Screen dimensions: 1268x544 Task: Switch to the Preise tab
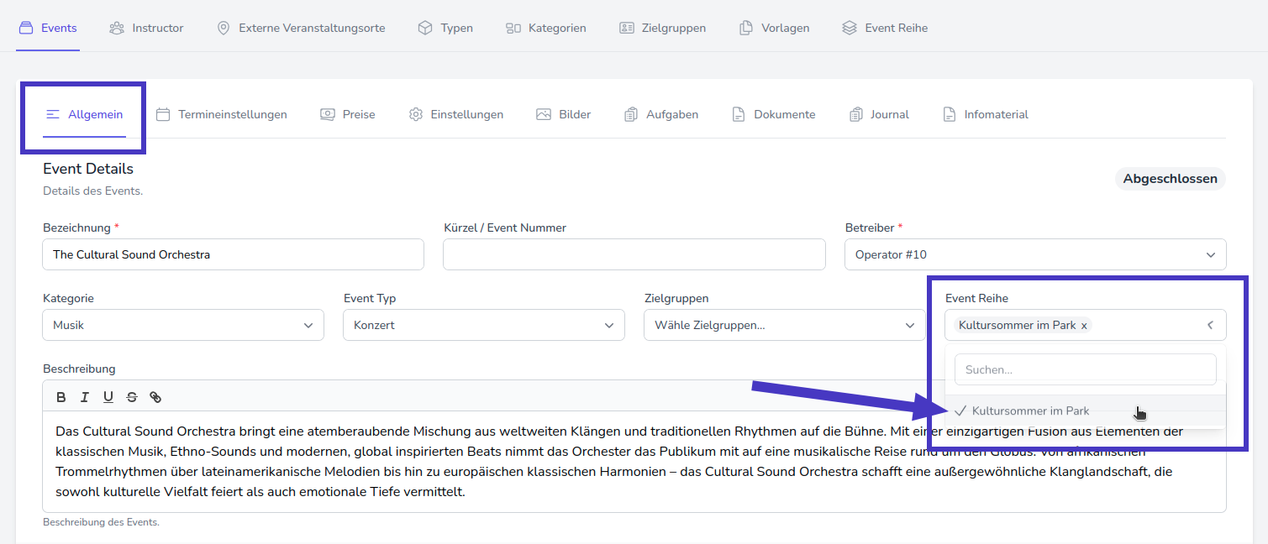[x=348, y=114]
